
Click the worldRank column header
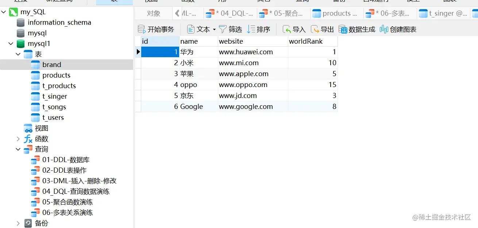point(313,42)
